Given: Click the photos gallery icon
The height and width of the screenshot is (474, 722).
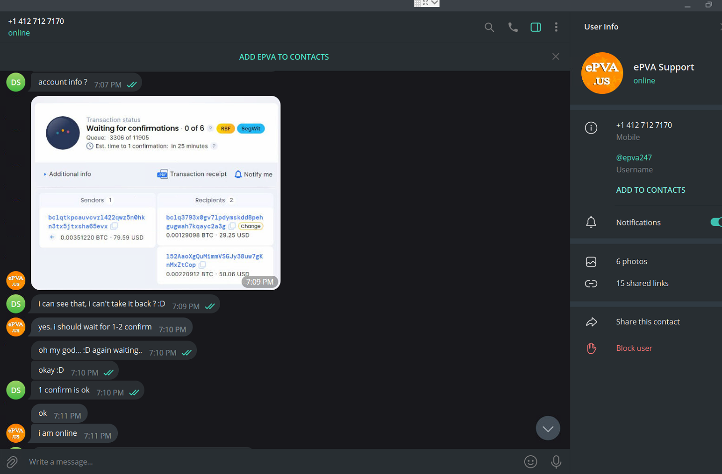Looking at the screenshot, I should pyautogui.click(x=591, y=262).
